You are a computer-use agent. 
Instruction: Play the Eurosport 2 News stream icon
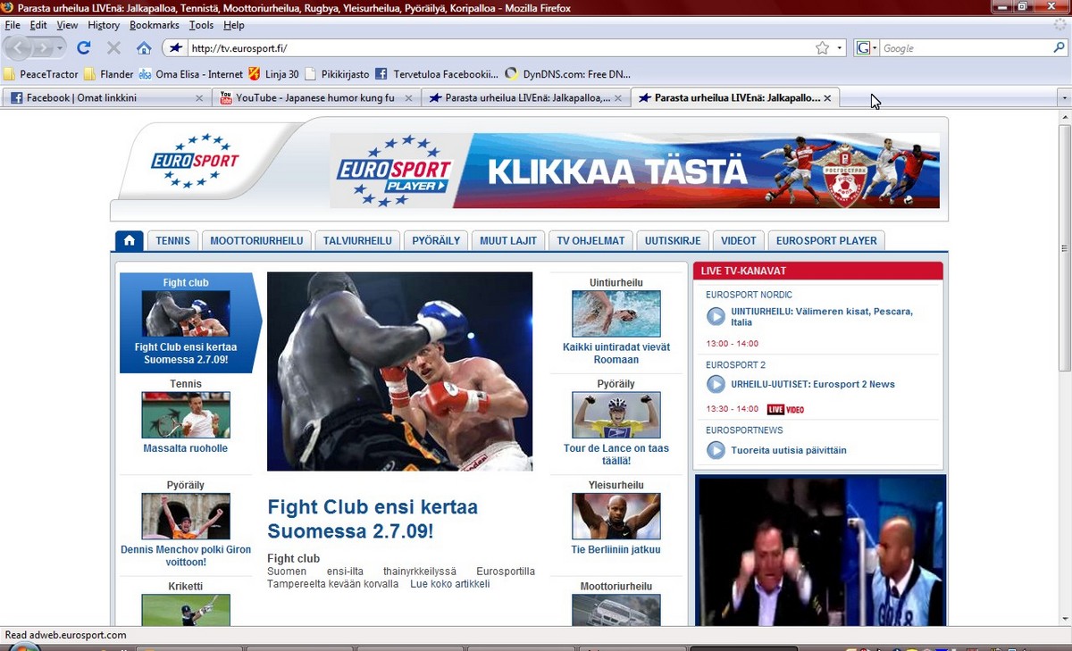716,384
